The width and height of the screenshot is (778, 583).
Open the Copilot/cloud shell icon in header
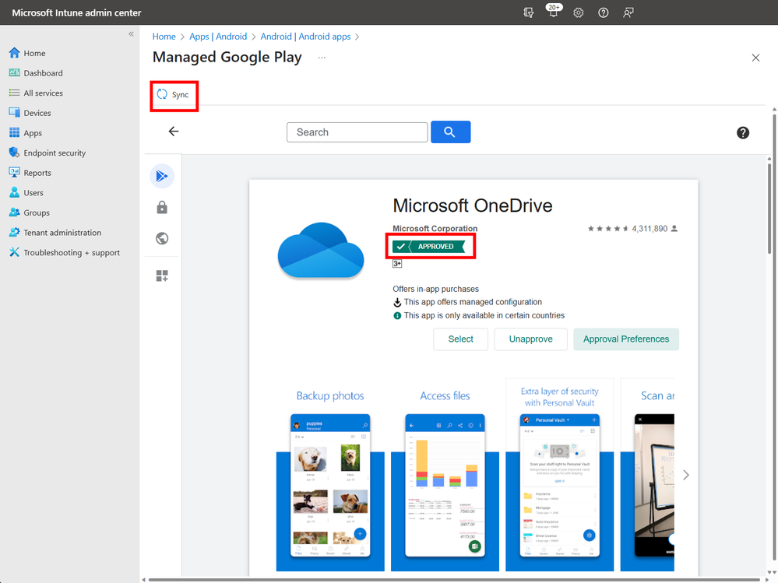529,13
